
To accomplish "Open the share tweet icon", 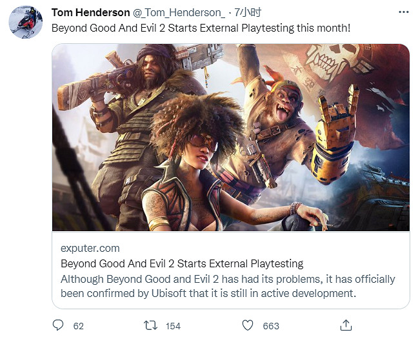I will point(345,325).
